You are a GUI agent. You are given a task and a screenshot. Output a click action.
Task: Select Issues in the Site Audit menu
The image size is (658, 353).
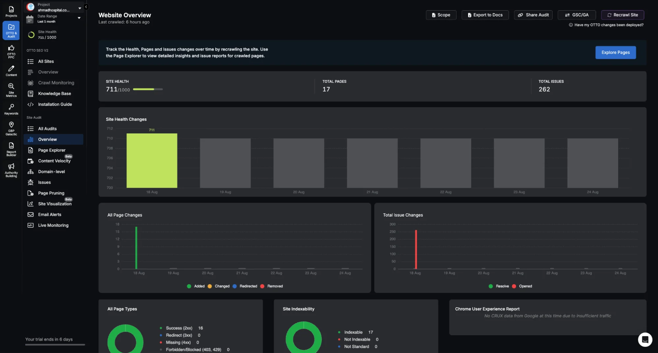[x=44, y=182]
